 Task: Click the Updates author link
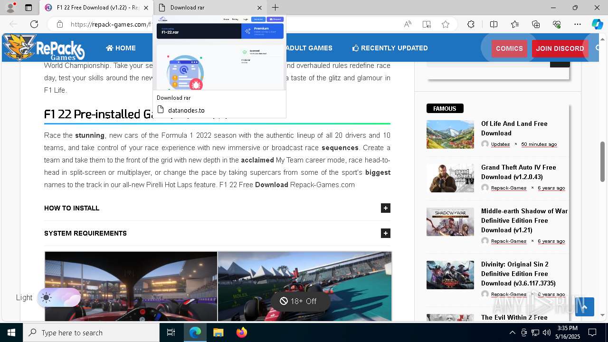coord(500,144)
